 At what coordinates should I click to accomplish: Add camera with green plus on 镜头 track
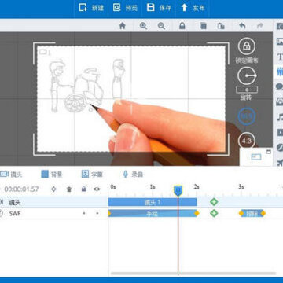tap(214, 202)
